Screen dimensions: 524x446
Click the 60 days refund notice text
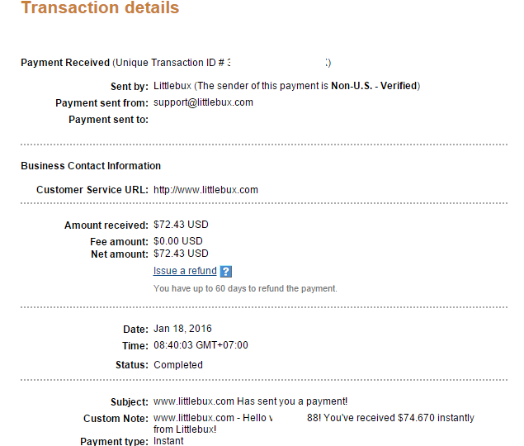point(245,289)
